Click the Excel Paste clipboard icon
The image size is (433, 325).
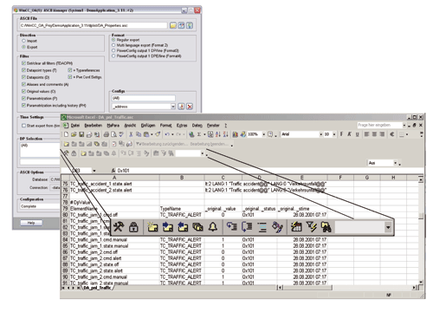(146, 134)
